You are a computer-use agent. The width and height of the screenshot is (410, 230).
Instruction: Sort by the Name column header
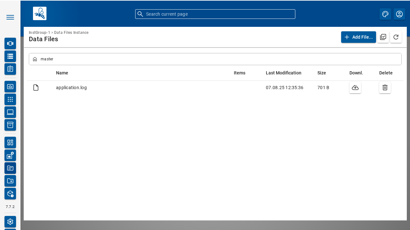click(x=62, y=73)
